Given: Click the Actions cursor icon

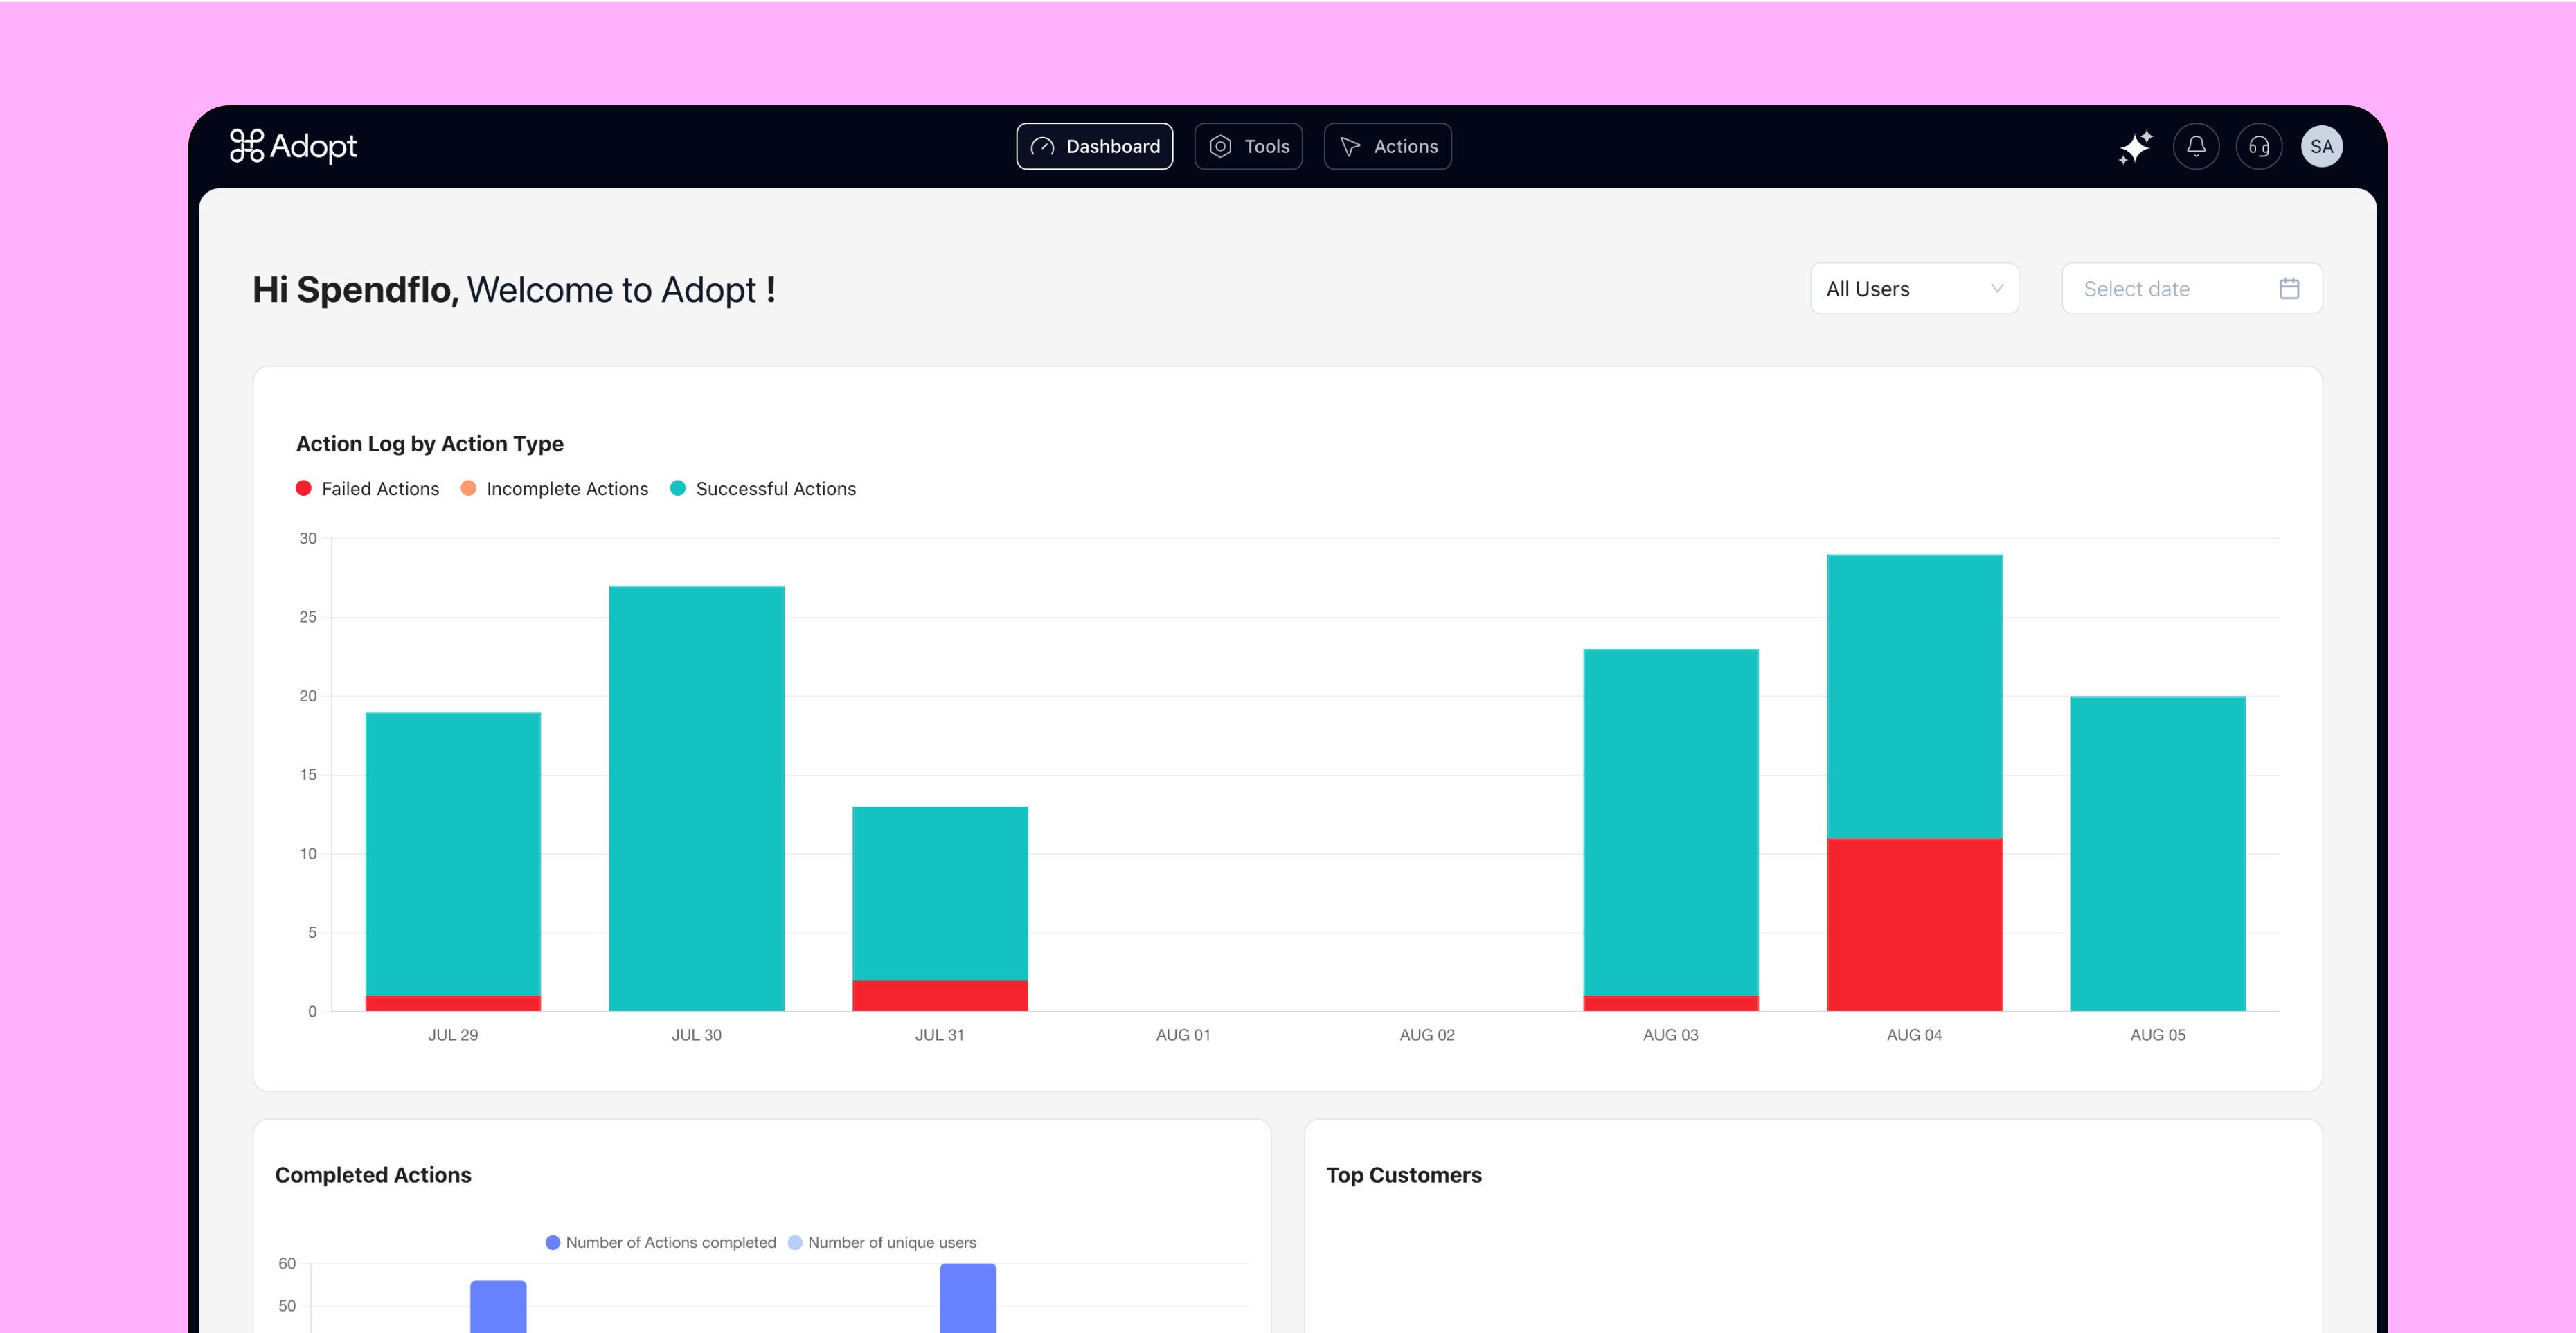Looking at the screenshot, I should pyautogui.click(x=1350, y=146).
